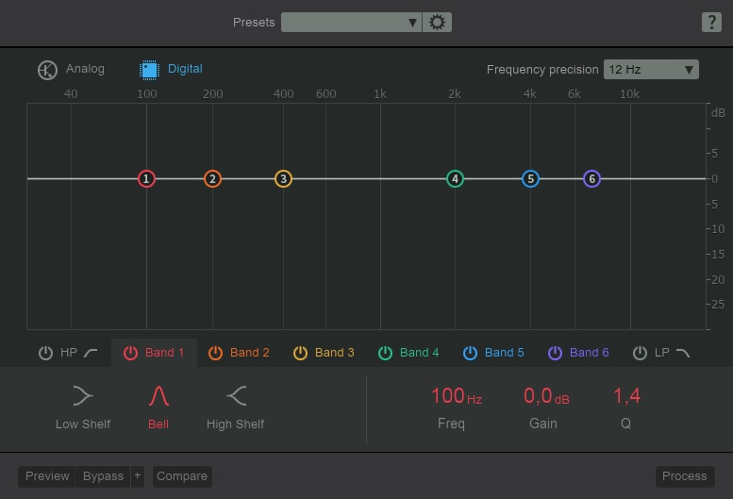Select the Bell filter shape icon
Image resolution: width=733 pixels, height=499 pixels.
coord(158,395)
